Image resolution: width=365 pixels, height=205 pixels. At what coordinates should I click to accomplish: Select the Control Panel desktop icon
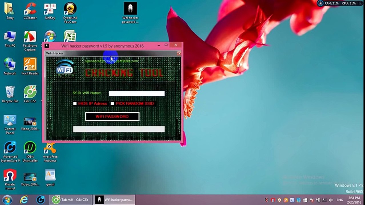10,125
